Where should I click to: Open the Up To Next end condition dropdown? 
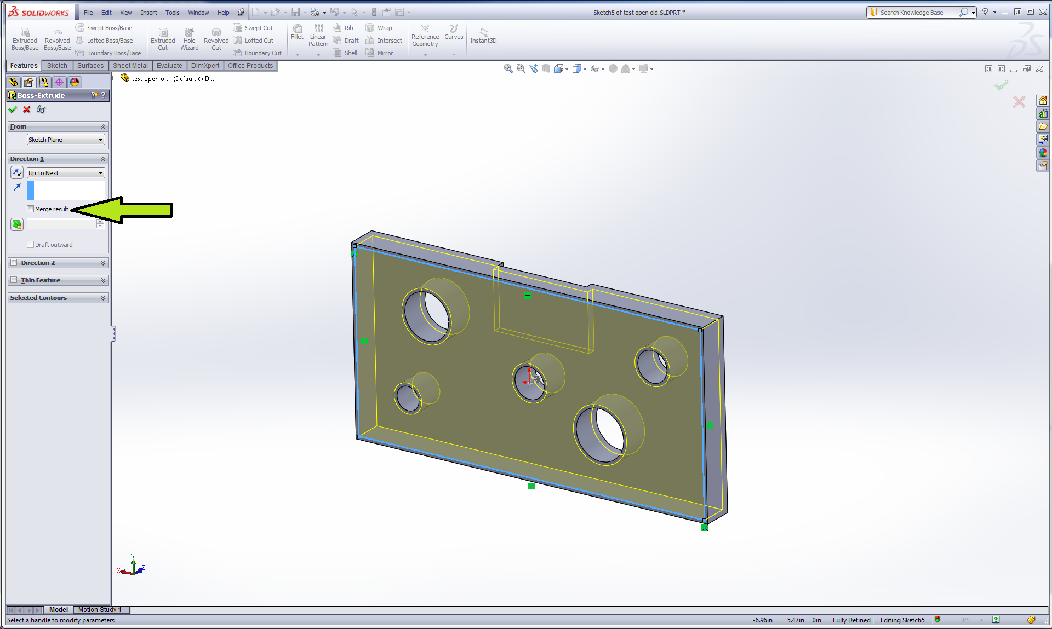click(x=66, y=173)
